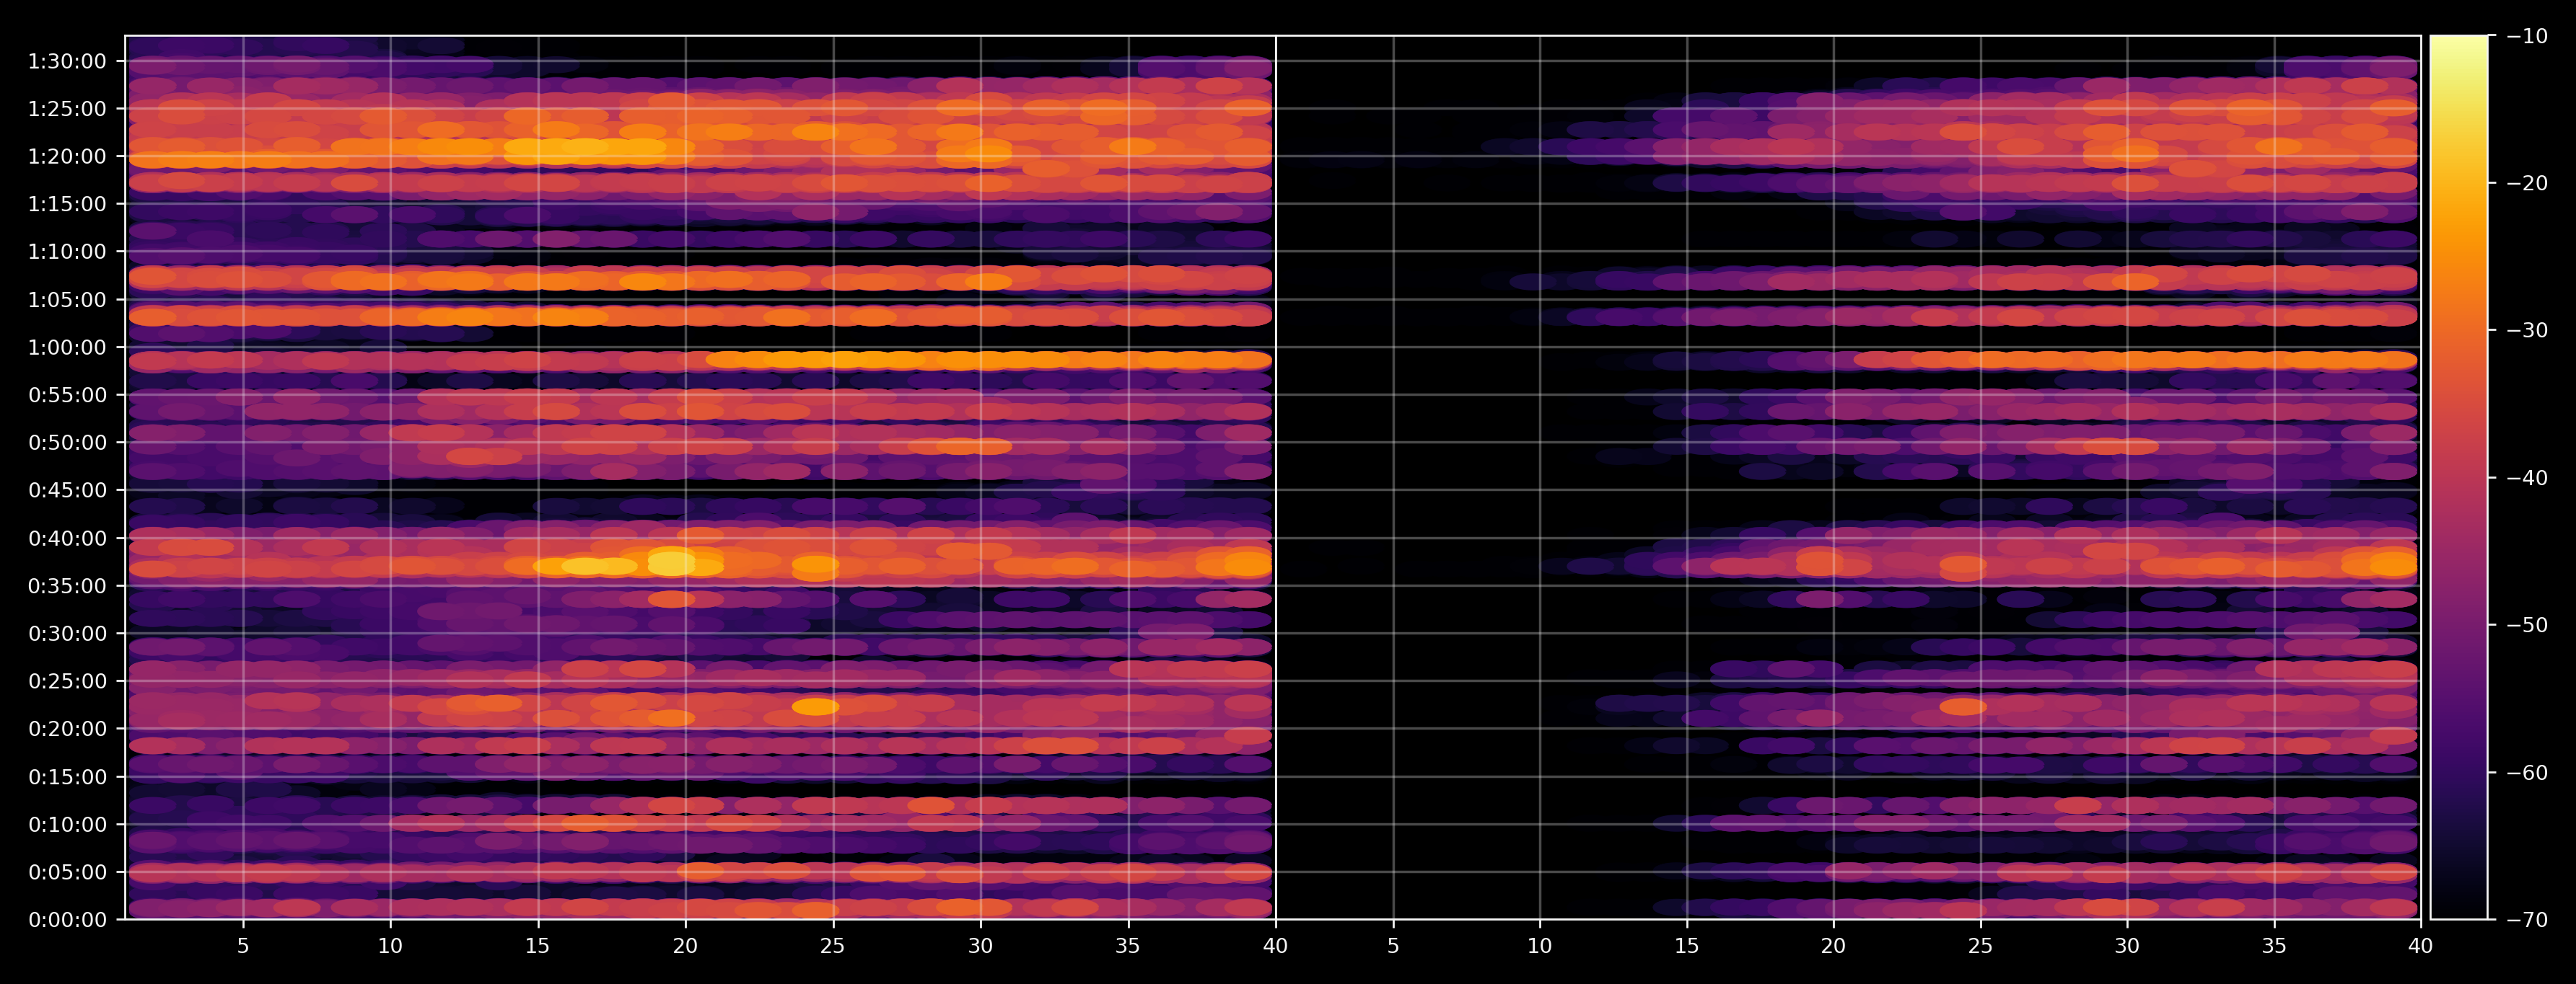Pick the 0:25:00 time tick label
This screenshot has height=984, width=2576.
coord(67,681)
